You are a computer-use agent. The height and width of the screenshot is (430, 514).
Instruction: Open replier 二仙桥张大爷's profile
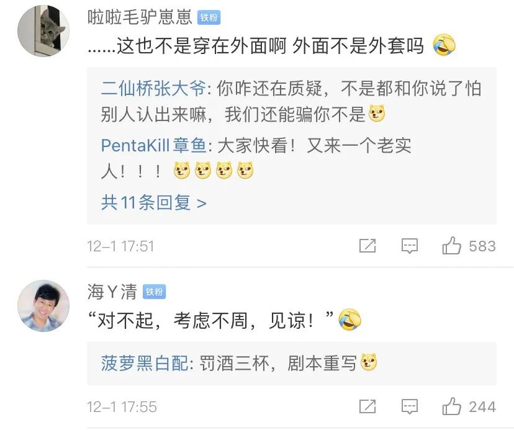click(153, 89)
